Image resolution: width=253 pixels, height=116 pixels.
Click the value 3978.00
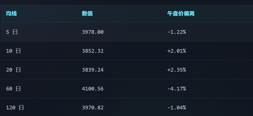93,32
